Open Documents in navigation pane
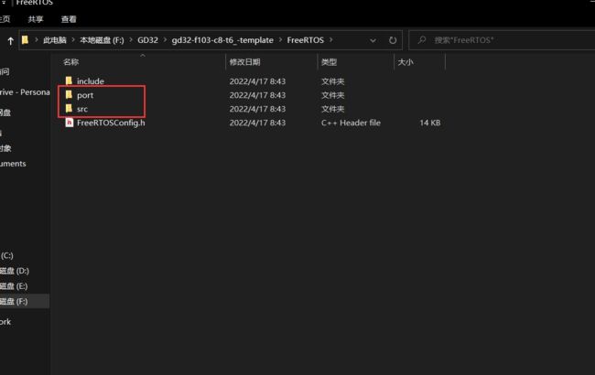Viewport: 595px width, 375px height. click(13, 164)
